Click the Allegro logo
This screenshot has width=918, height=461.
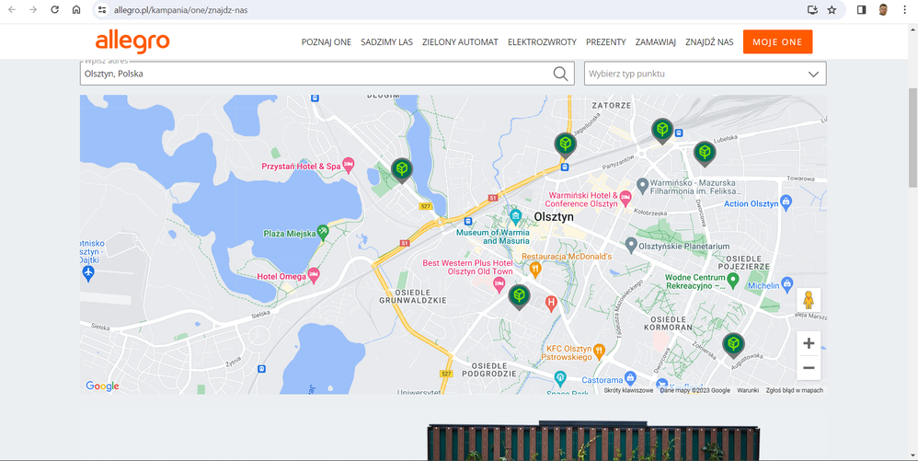coord(132,41)
